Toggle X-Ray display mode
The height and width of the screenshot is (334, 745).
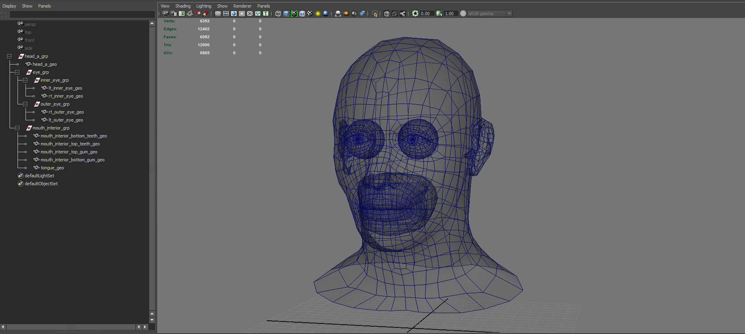(387, 13)
